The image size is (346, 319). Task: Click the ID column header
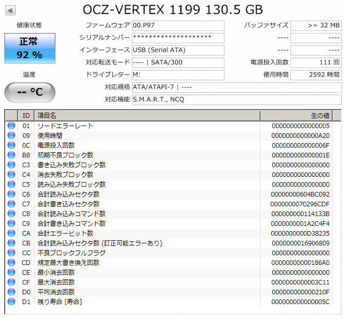click(x=26, y=116)
